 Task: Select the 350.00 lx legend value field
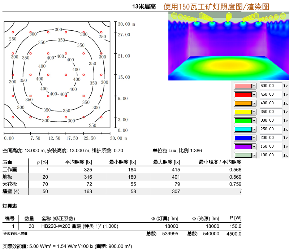[x=271, y=112]
